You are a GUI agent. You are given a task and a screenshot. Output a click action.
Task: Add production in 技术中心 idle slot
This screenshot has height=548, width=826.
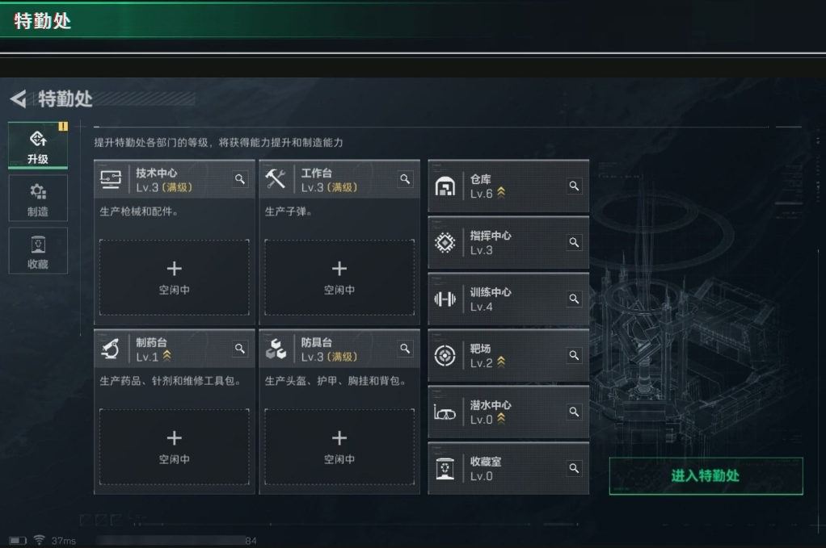pos(174,277)
